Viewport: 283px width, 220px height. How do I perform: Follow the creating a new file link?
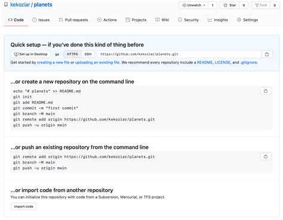click(53, 62)
